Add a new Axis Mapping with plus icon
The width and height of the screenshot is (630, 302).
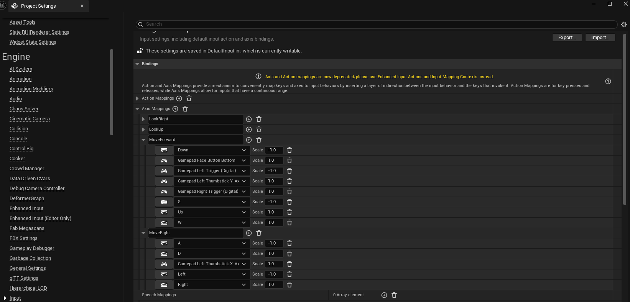click(175, 109)
